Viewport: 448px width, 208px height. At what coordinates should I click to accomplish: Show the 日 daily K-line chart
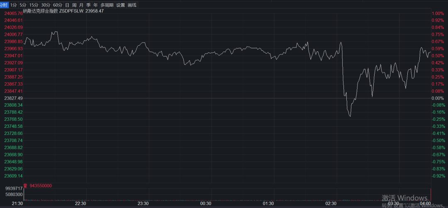click(67, 5)
